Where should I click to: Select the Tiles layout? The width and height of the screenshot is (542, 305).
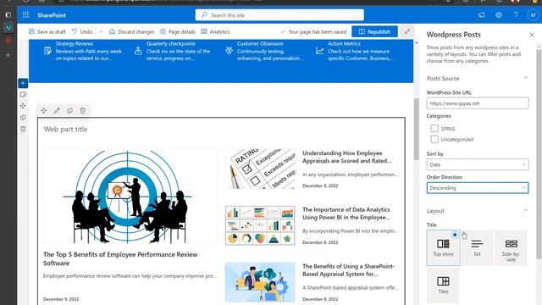point(443,285)
